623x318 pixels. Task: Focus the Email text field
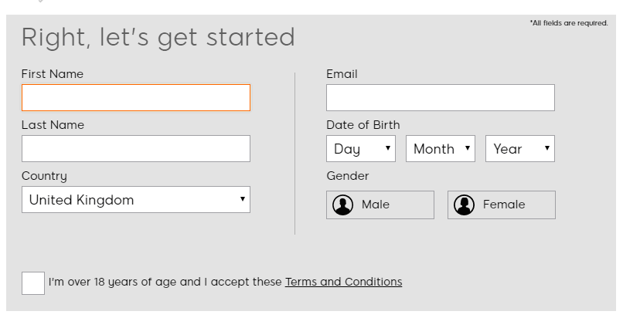(441, 97)
